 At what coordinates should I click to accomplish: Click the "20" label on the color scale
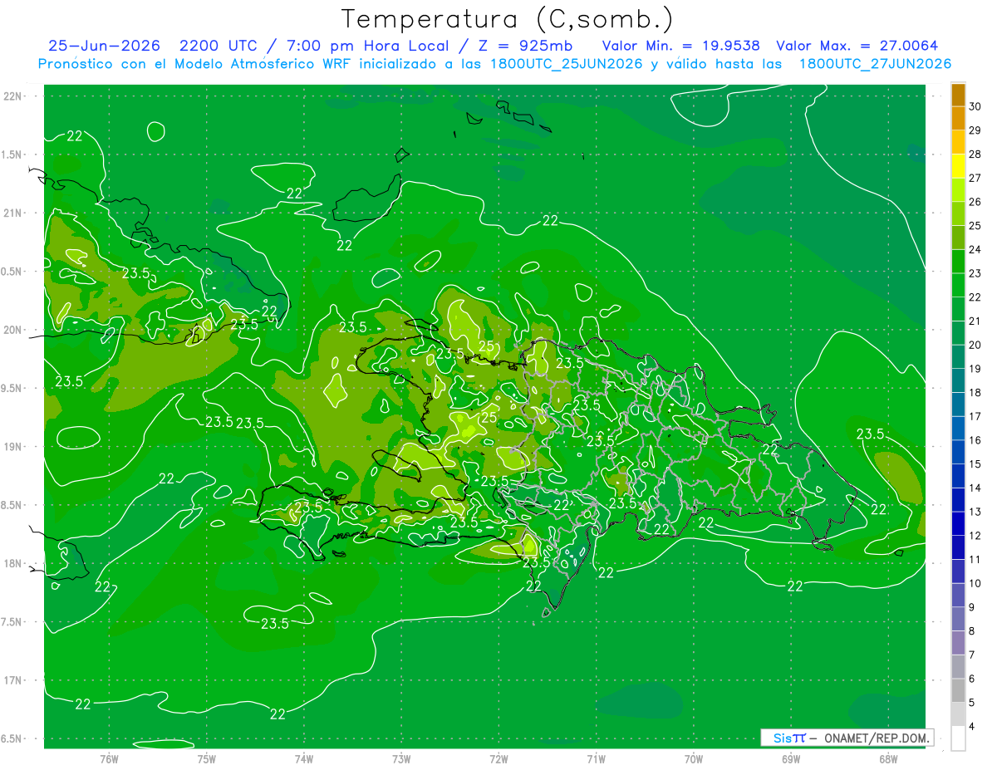(x=975, y=345)
